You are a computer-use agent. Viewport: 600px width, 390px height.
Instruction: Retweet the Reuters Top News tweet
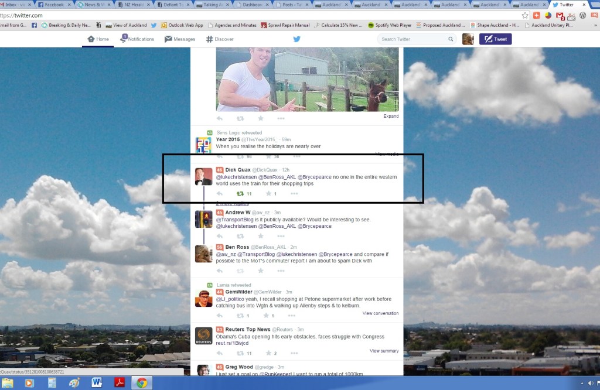[240, 353]
